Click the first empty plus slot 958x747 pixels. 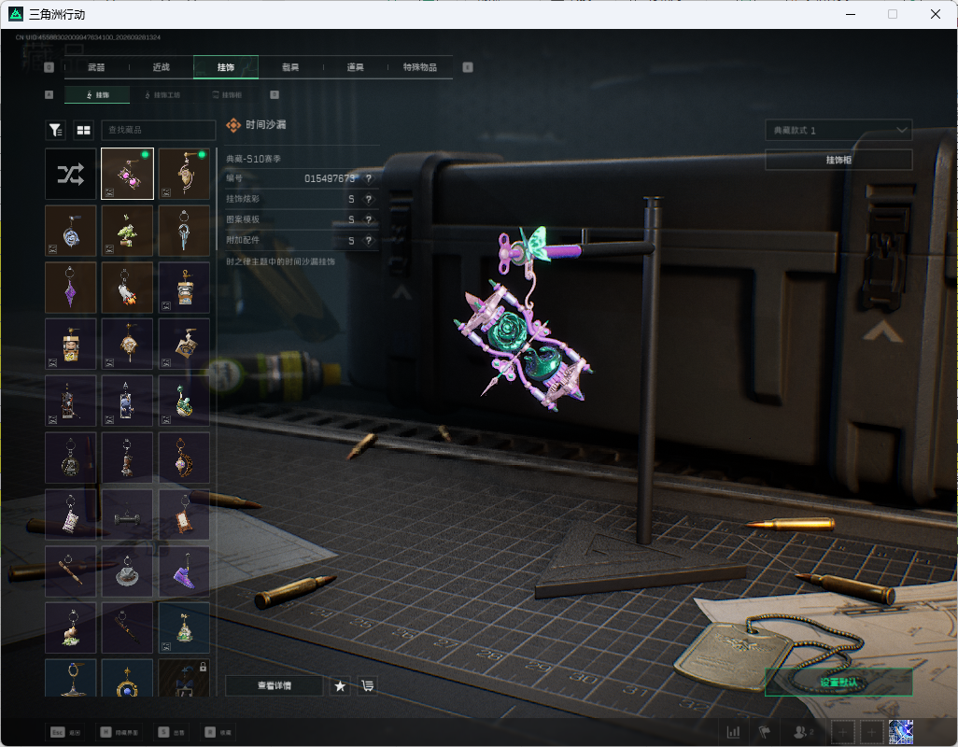(842, 732)
